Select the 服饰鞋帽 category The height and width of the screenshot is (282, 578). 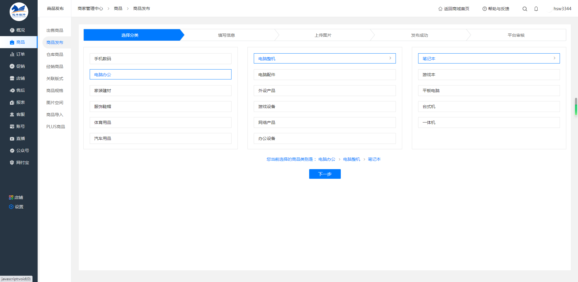point(160,107)
